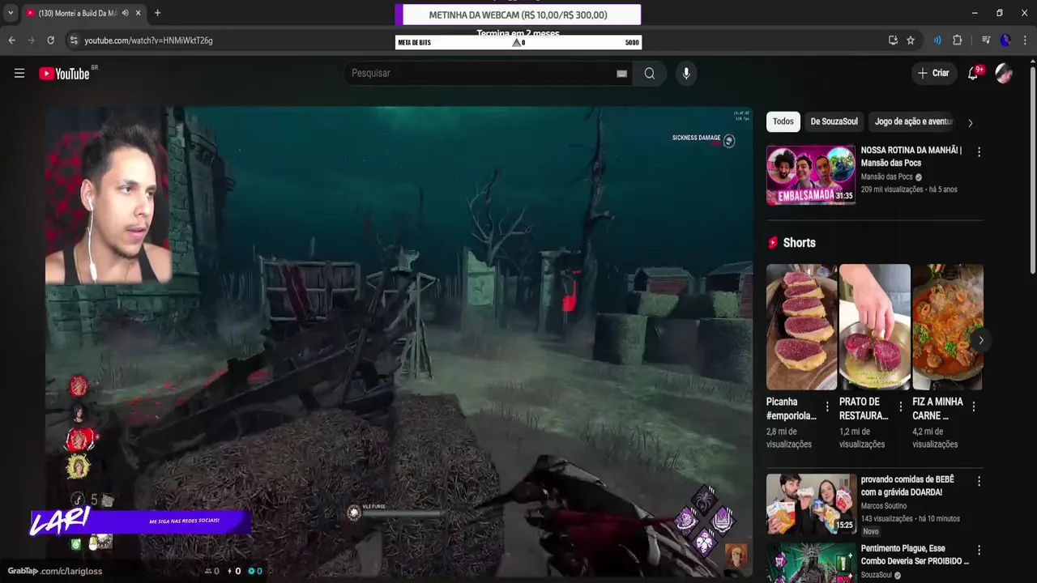Click '143 visualizações · há 10 minutos' text
The width and height of the screenshot is (1037, 583).
coord(910,519)
